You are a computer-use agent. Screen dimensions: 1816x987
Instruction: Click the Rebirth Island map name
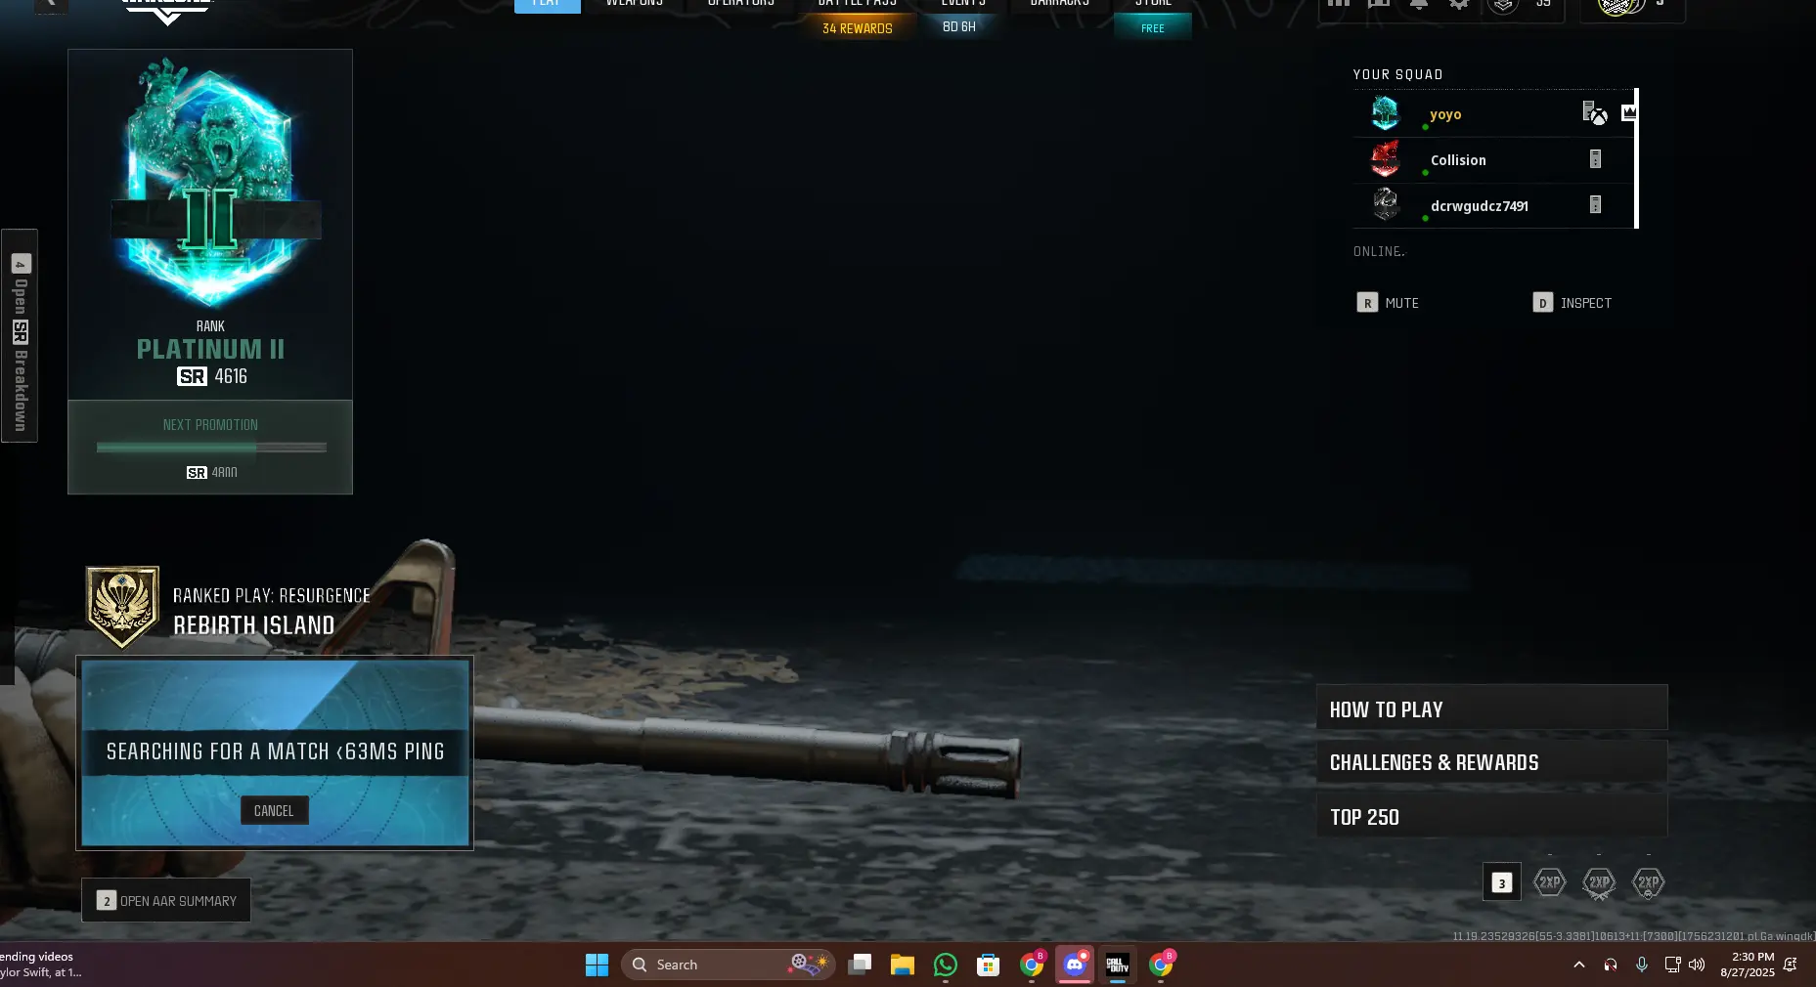click(254, 625)
